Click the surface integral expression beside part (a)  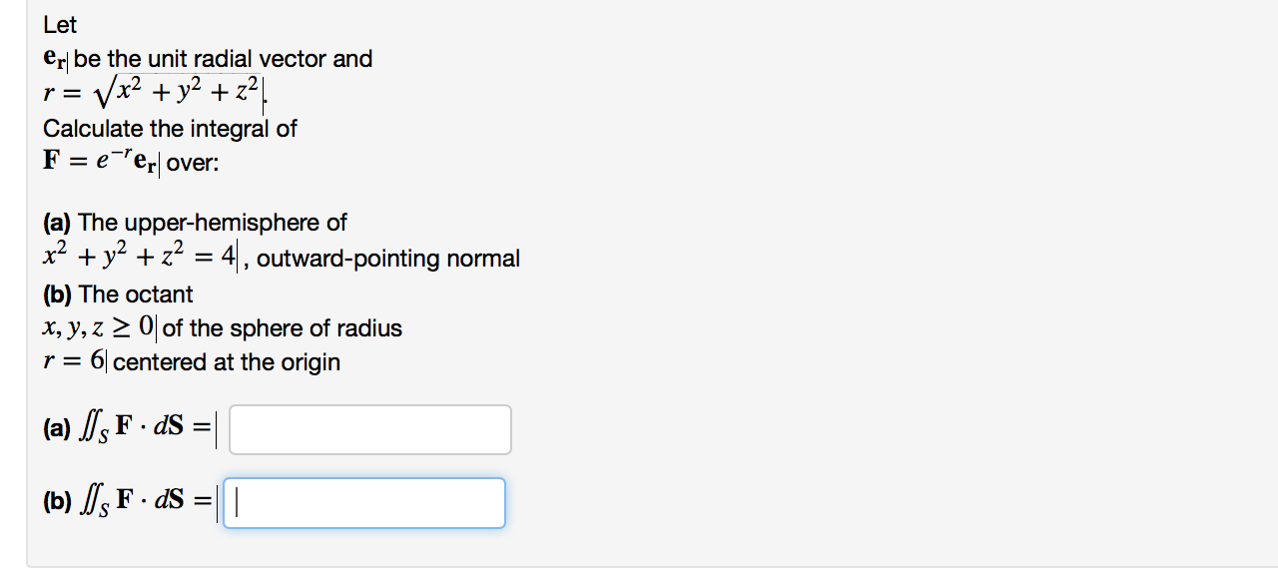tap(145, 428)
